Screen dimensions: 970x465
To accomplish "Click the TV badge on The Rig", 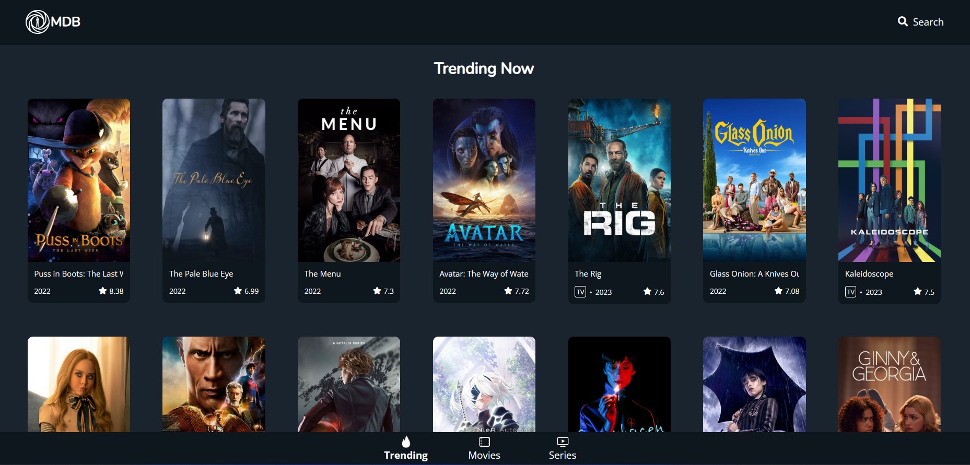I will coord(580,292).
